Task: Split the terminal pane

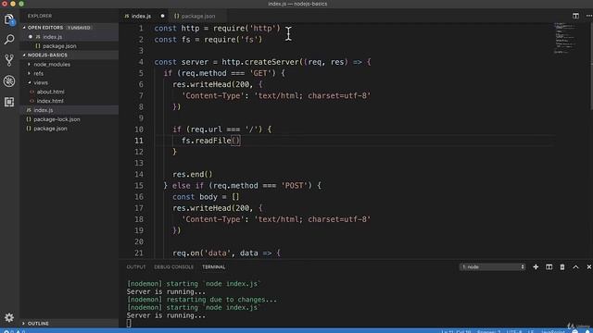Action: coord(549,267)
